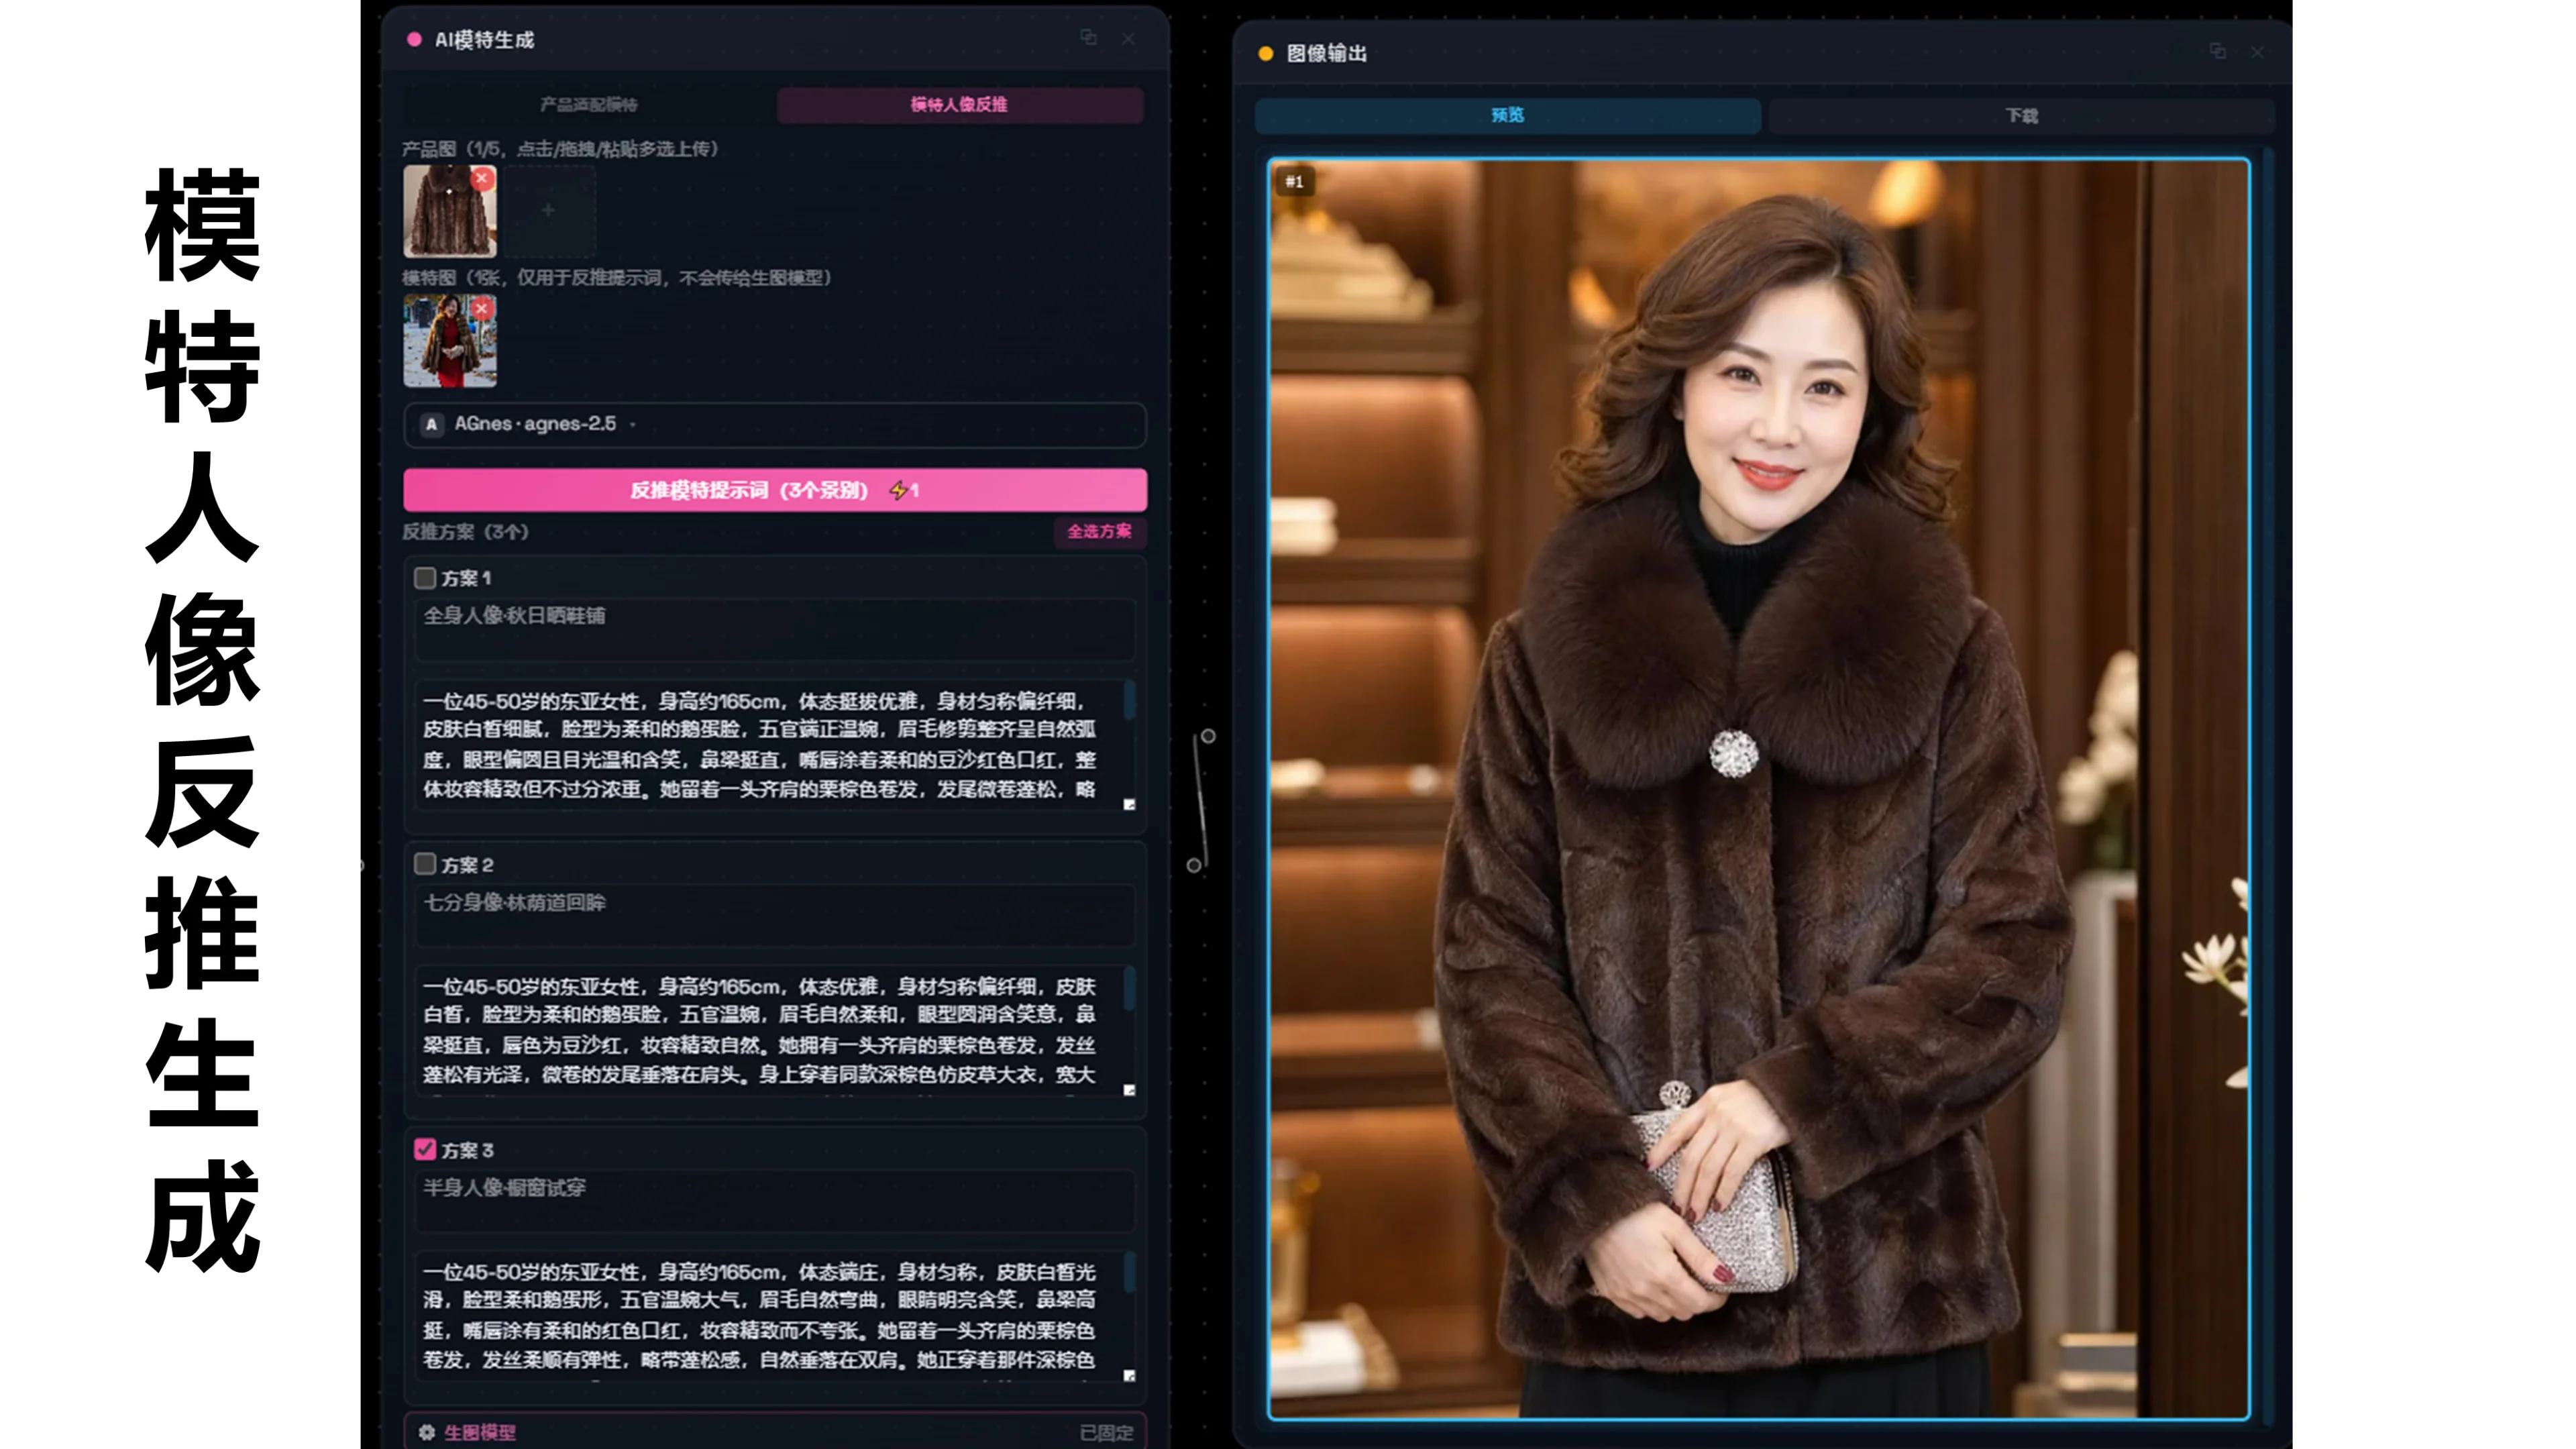
Task: Click the resize grip of 方案2 description box
Action: tap(1129, 1090)
